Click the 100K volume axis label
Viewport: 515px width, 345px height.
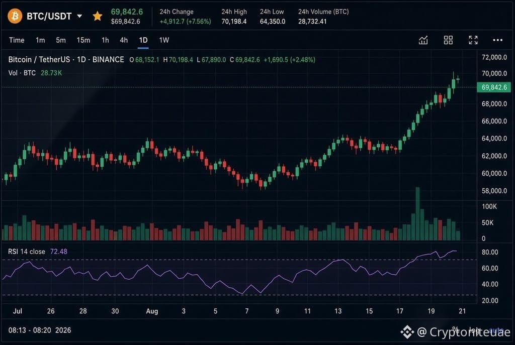pyautogui.click(x=489, y=206)
